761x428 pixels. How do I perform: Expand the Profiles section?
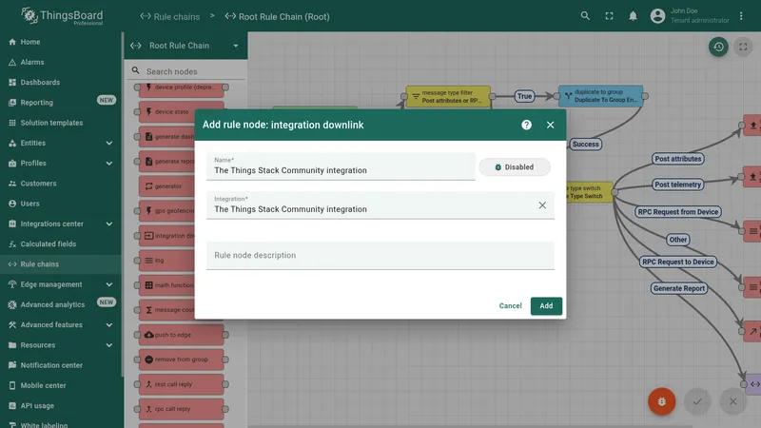tap(61, 163)
